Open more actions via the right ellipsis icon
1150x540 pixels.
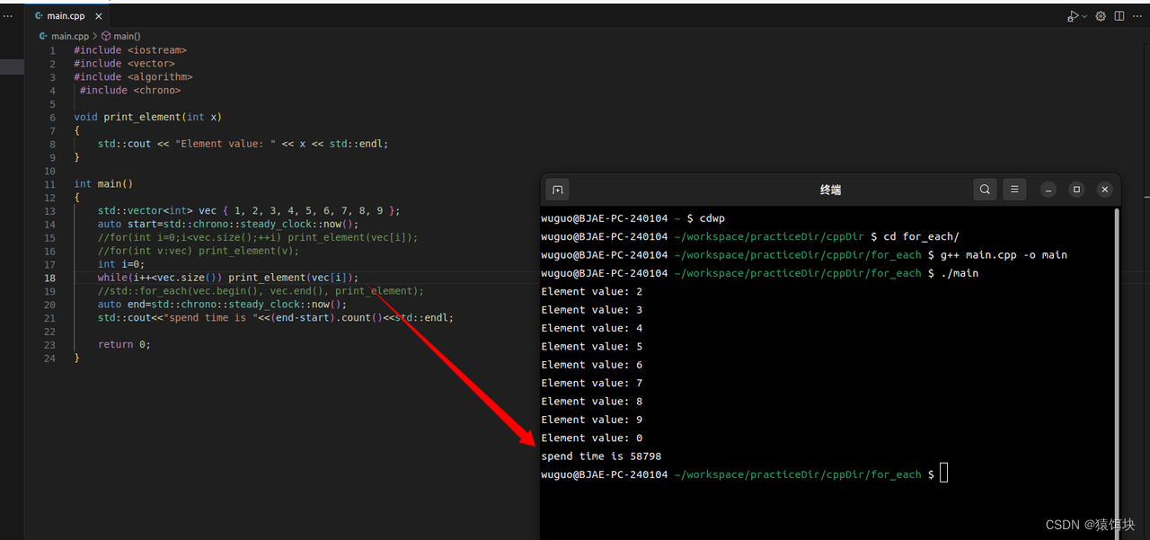1137,15
